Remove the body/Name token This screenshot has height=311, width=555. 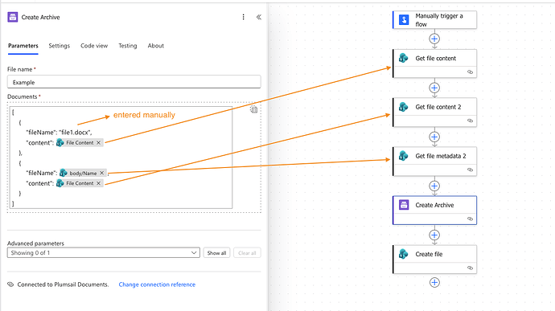101,173
